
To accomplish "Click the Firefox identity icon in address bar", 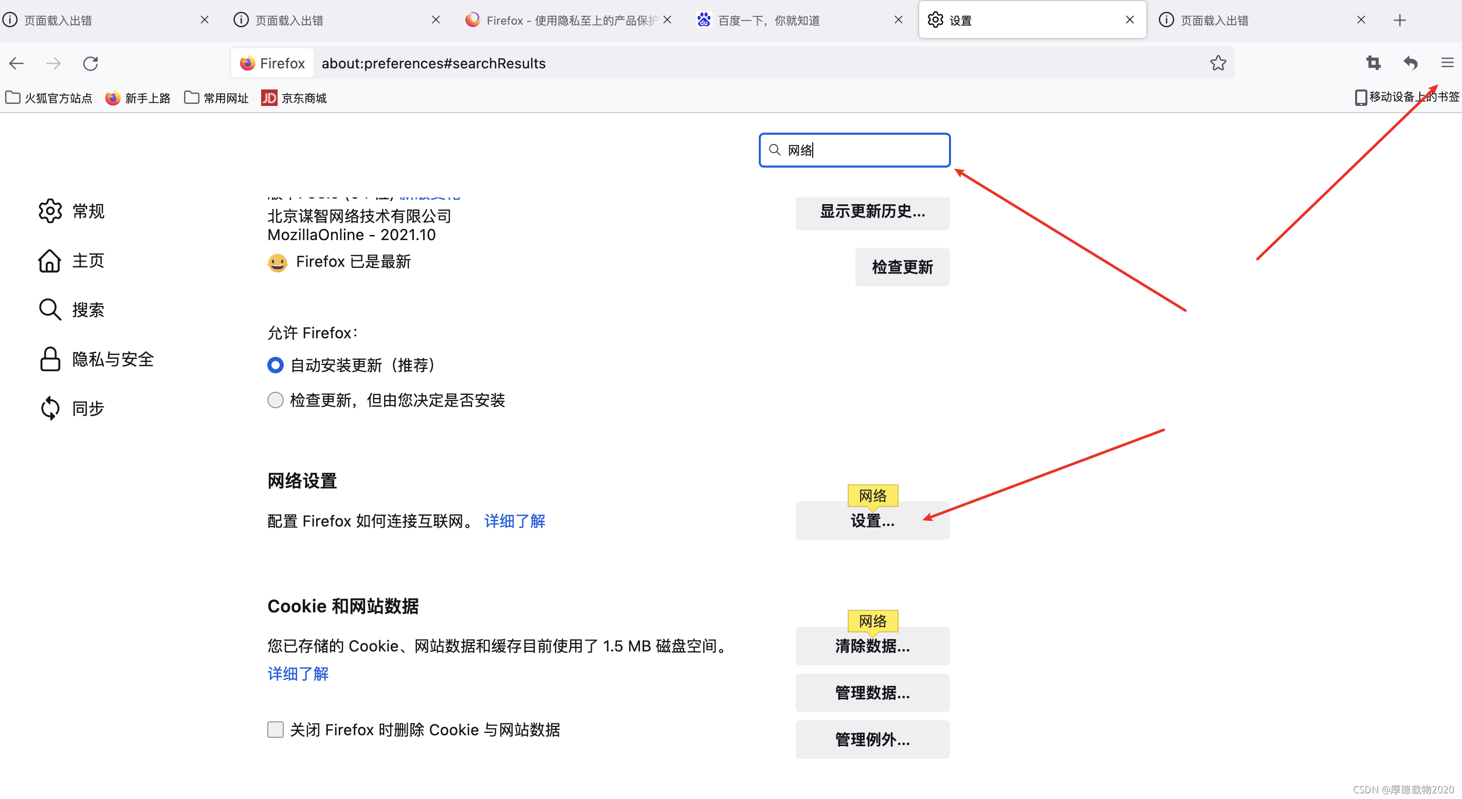I will (272, 63).
